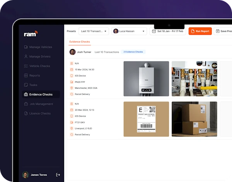Click the Manage Drivers sidebar icon
The width and height of the screenshot is (232, 182).
tap(26, 56)
